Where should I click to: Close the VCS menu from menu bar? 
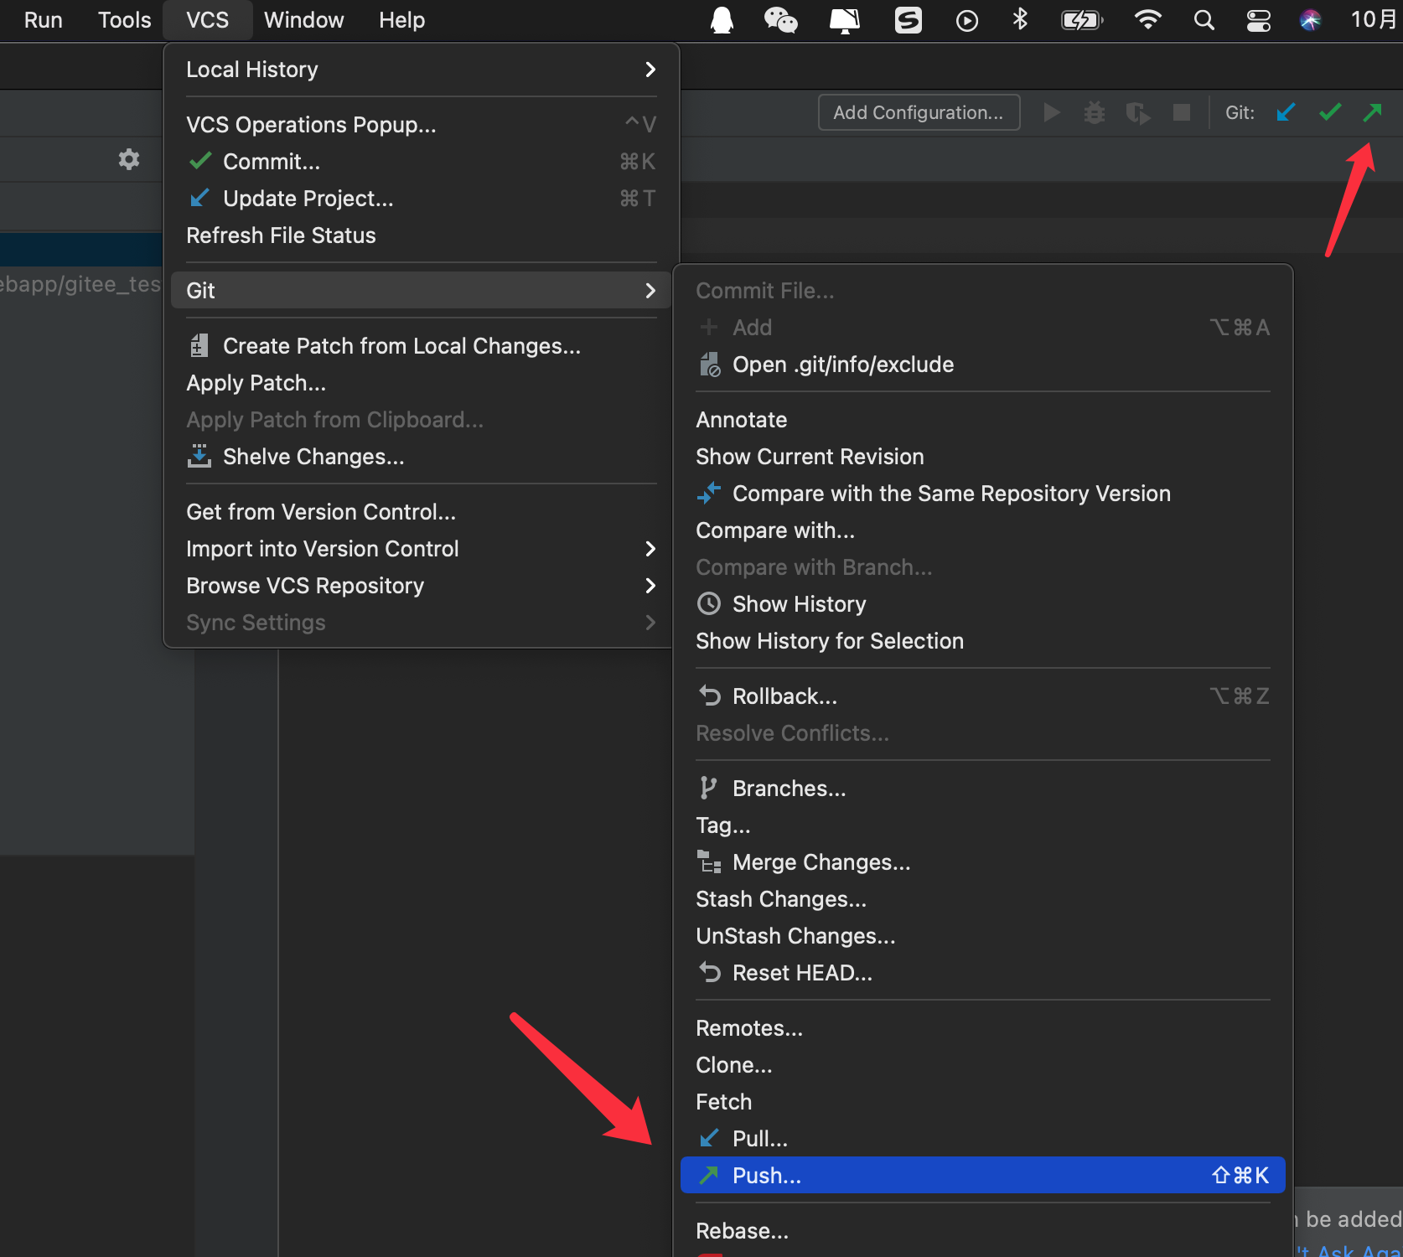point(208,20)
